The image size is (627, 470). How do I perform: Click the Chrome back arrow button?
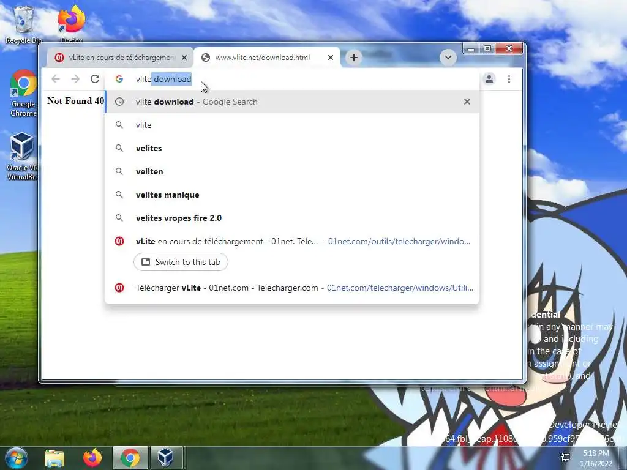click(x=56, y=79)
